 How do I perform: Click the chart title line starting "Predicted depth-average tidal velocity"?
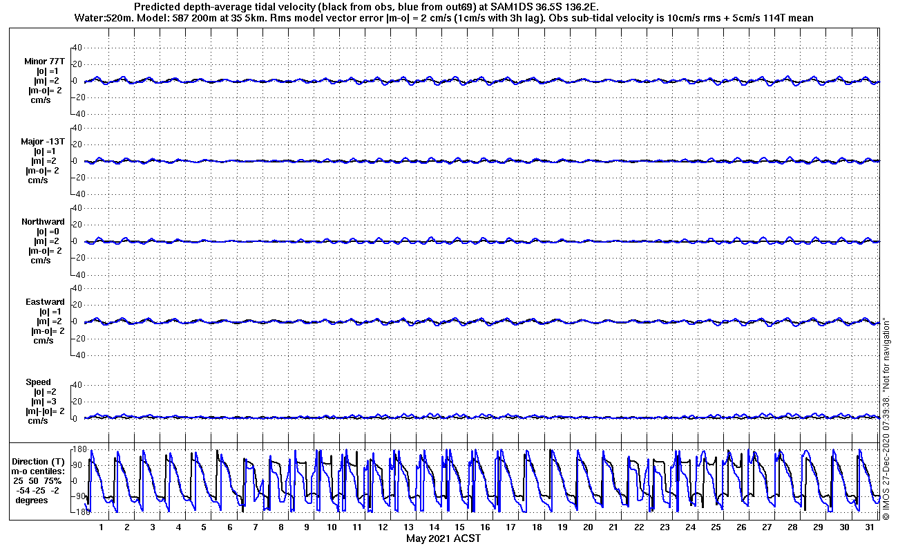(366, 7)
